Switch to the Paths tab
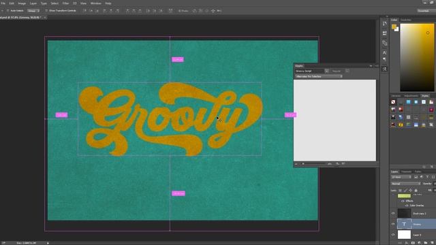Screen dimensions: 436x245 click(x=418, y=171)
